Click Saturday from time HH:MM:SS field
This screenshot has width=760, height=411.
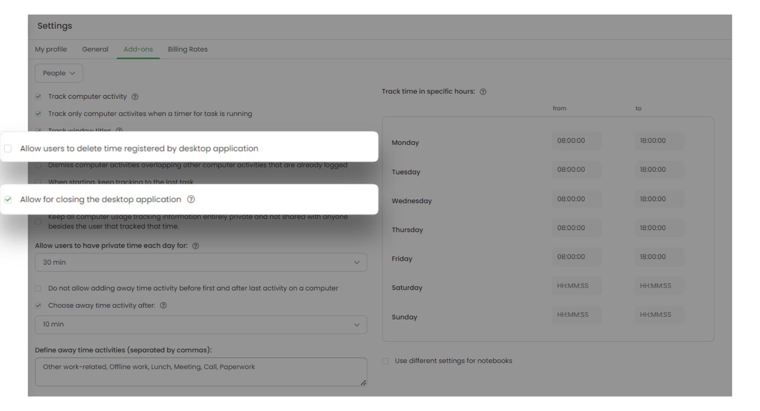[x=576, y=286]
